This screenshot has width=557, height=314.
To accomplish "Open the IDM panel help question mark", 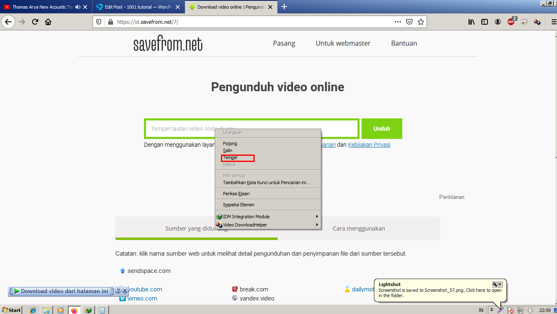I will click(x=118, y=291).
